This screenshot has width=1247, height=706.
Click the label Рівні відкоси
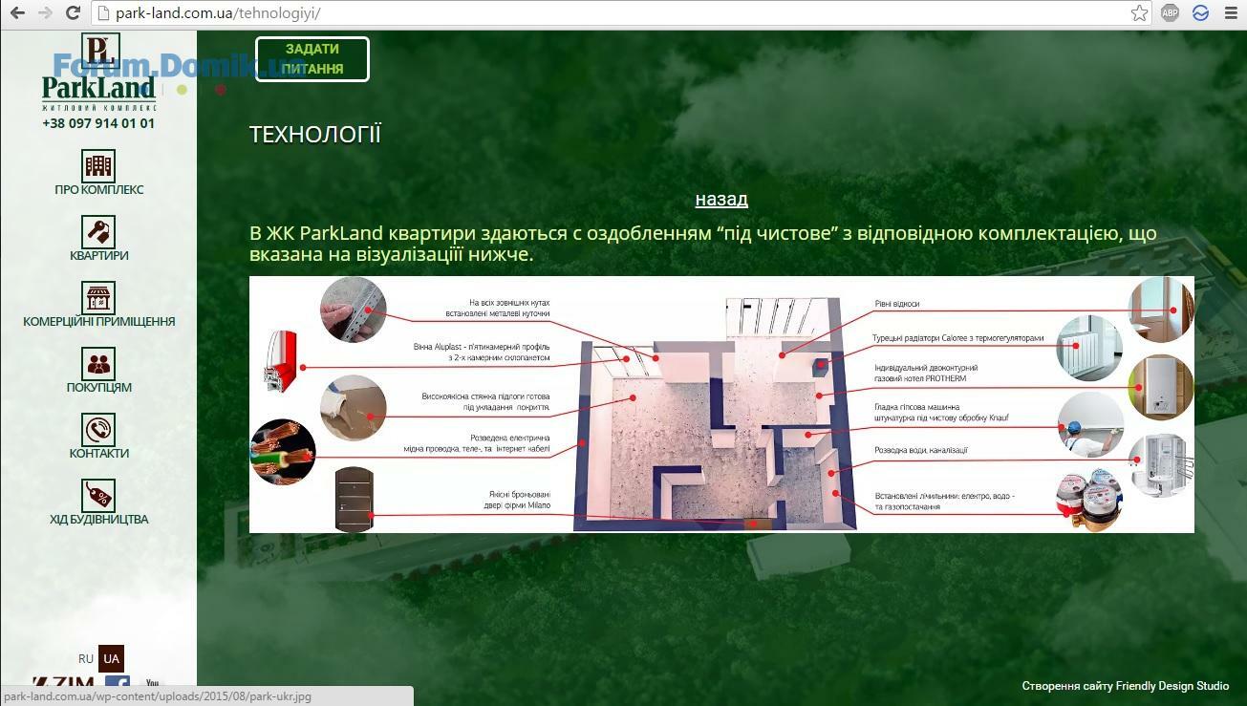897,304
